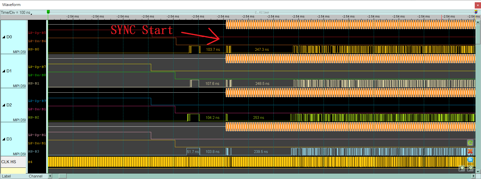This screenshot has width=481, height=179.
Task: Select the green cursor A marker
Action: coord(48,12)
